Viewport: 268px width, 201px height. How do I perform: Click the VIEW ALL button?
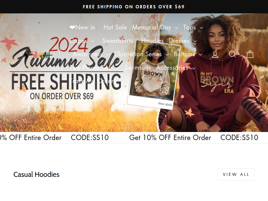tap(236, 175)
